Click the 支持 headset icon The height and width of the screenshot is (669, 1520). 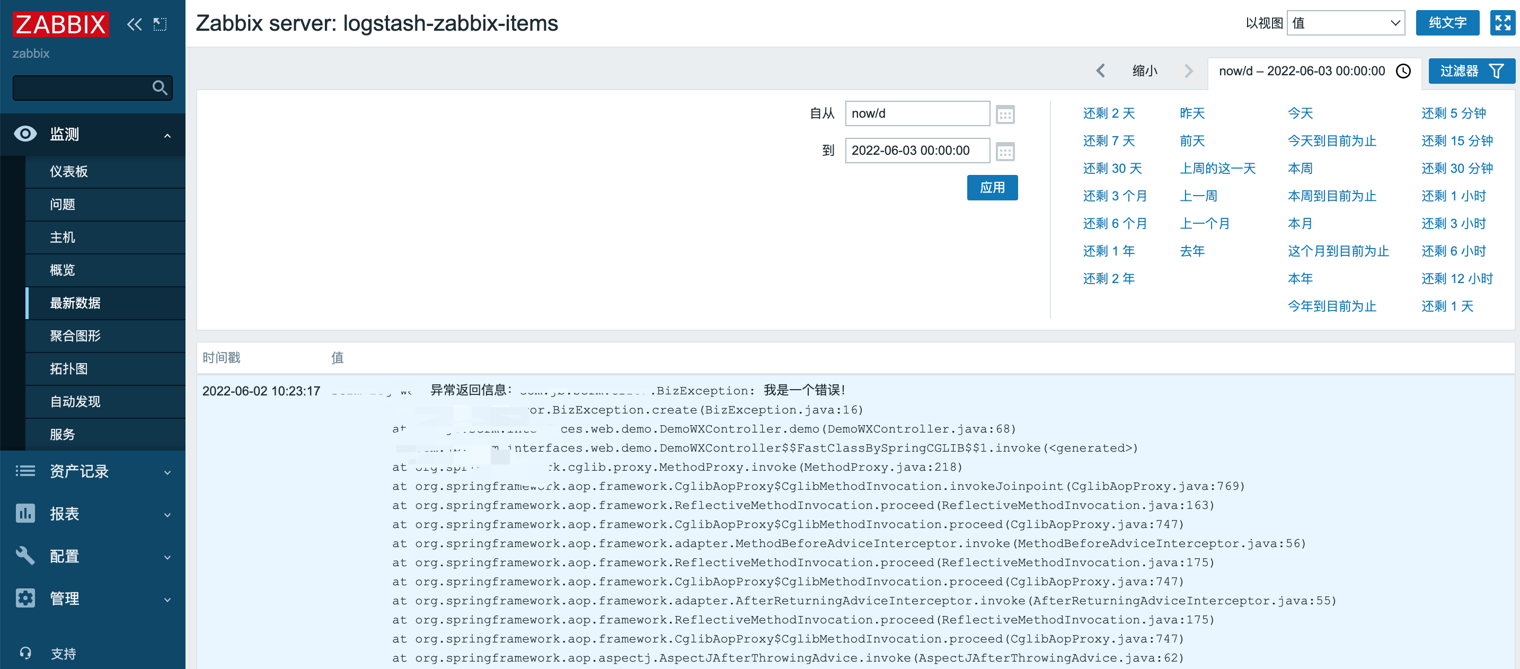click(x=25, y=653)
